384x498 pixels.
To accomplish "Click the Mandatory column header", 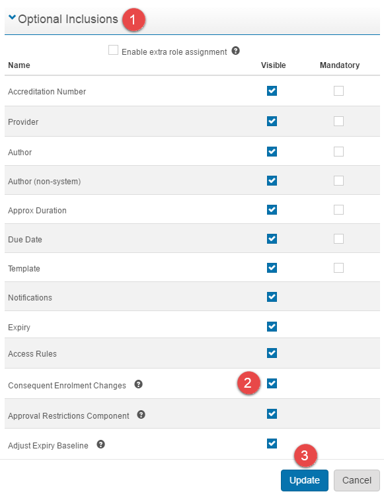I will click(340, 65).
